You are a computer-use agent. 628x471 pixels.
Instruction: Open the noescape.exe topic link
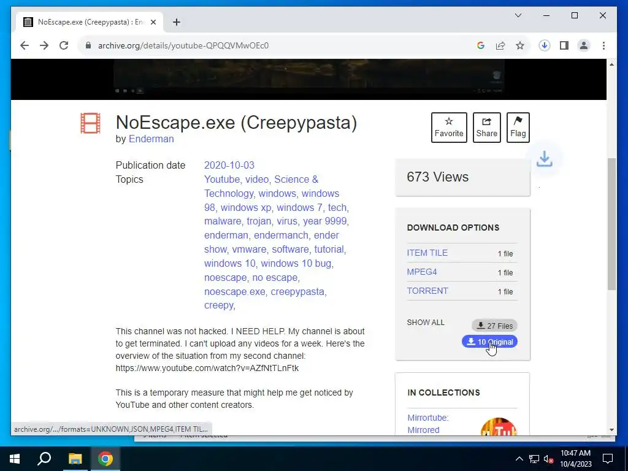pos(234,291)
